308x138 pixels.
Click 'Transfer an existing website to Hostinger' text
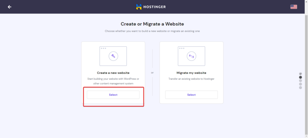[x=191, y=79]
